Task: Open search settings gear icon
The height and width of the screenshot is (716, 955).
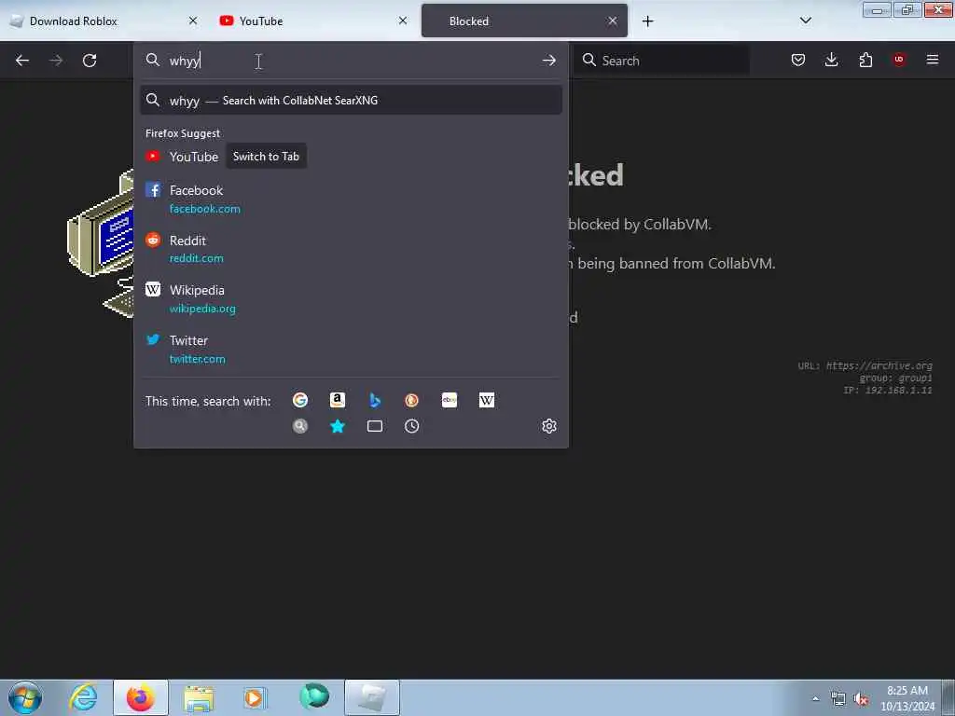Action: pos(548,426)
